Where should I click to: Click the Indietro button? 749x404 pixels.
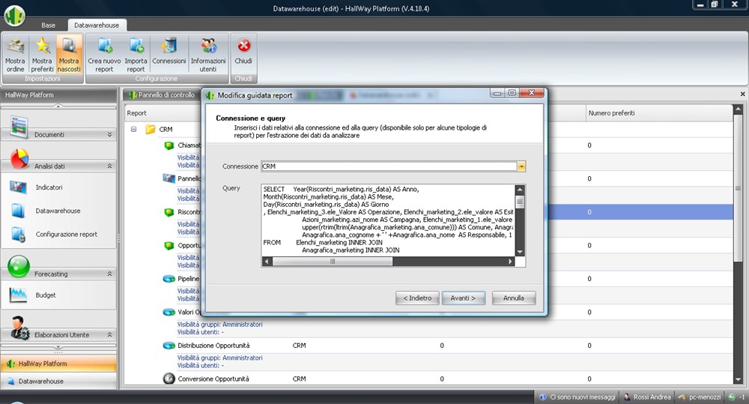click(x=417, y=298)
